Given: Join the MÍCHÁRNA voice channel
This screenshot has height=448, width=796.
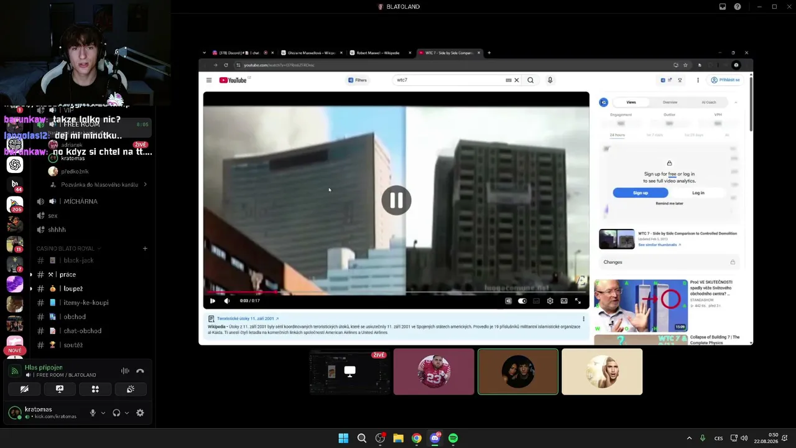Looking at the screenshot, I should (x=80, y=202).
